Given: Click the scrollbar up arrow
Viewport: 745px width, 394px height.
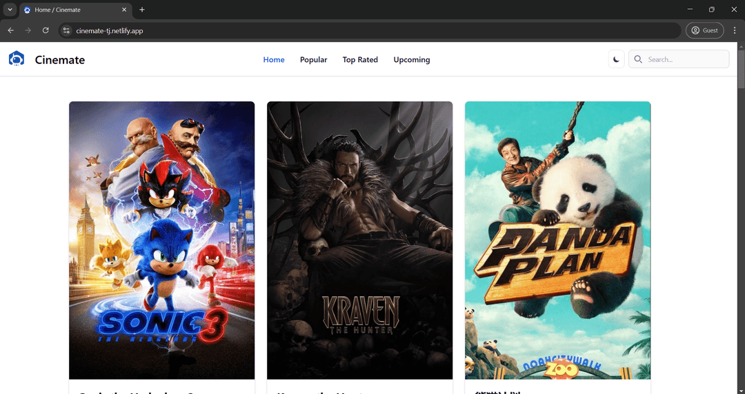Looking at the screenshot, I should click(x=741, y=45).
